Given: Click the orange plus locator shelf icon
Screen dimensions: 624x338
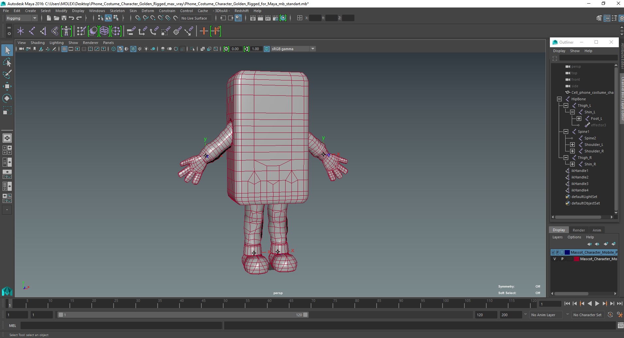Looking at the screenshot, I should (x=204, y=31).
